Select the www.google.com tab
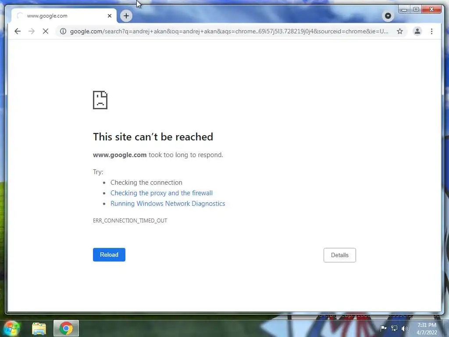The width and height of the screenshot is (449, 337). coord(64,16)
